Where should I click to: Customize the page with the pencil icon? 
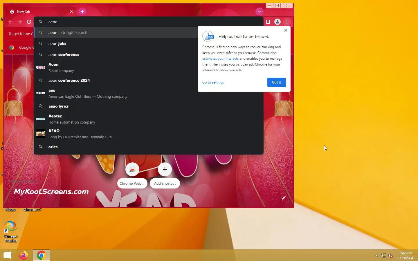coord(284,198)
